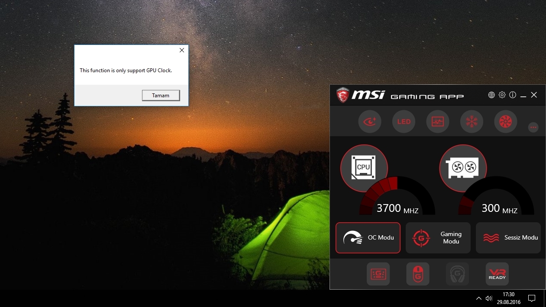The height and width of the screenshot is (307, 546).
Task: Open the OSD monitoring graph icon
Action: (x=438, y=122)
